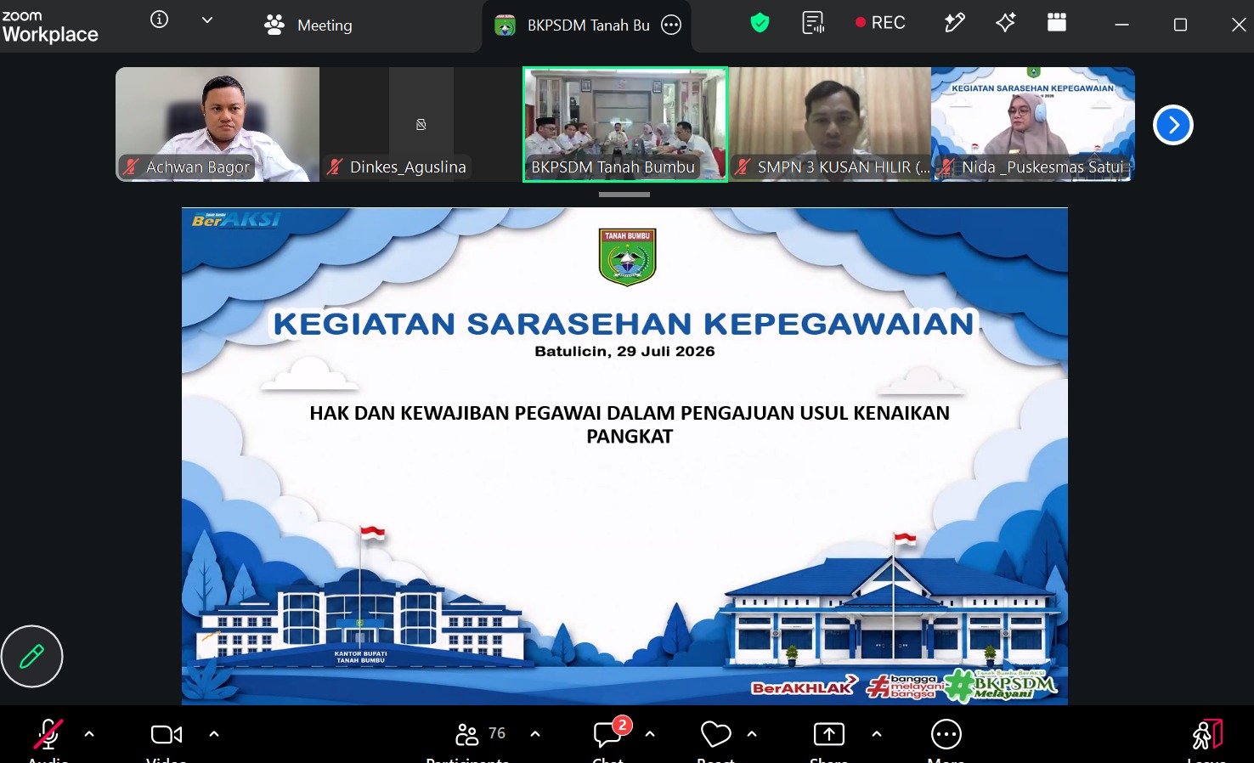1254x763 pixels.
Task: Open the More options menu in toolbar
Action: pyautogui.click(x=946, y=734)
